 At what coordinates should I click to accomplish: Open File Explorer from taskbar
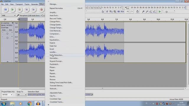pos(12,104)
